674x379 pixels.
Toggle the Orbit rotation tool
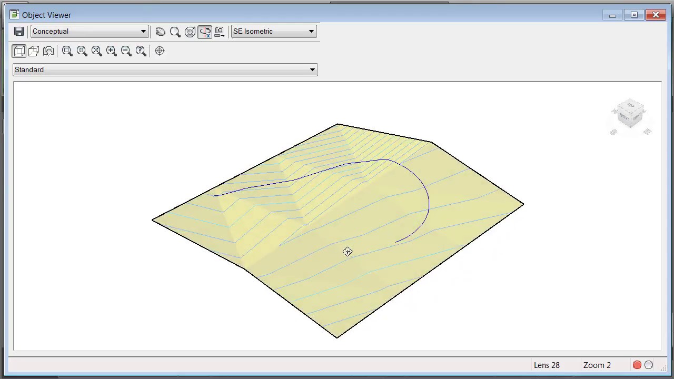205,32
